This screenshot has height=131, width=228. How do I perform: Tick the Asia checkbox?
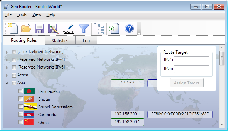14,83
